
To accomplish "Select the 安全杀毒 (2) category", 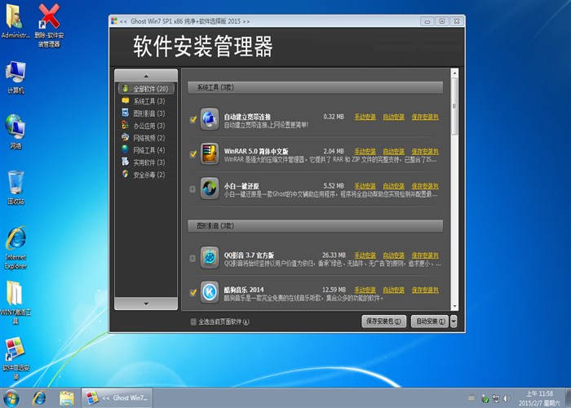I will [x=146, y=175].
